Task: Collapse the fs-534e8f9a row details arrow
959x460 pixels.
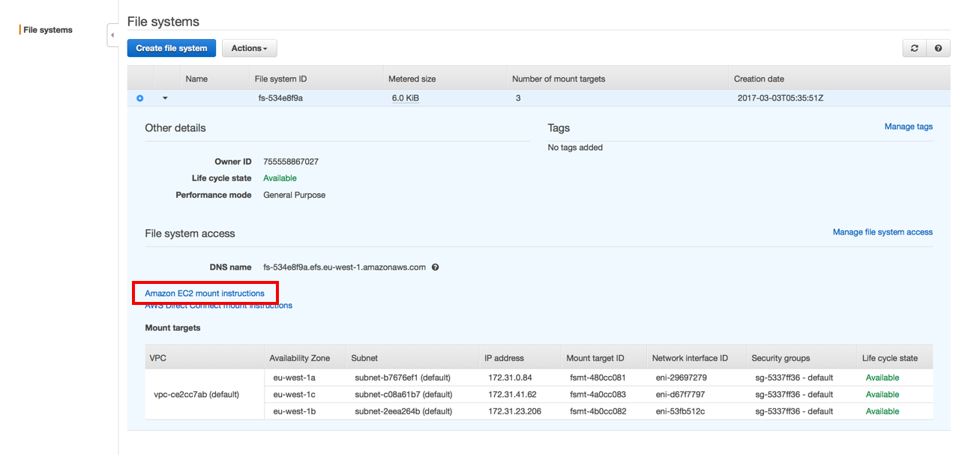Action: click(165, 98)
